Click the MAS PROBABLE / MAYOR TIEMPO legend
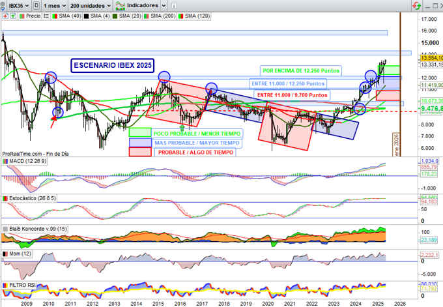This screenshot has height=307, width=443. coord(197,143)
